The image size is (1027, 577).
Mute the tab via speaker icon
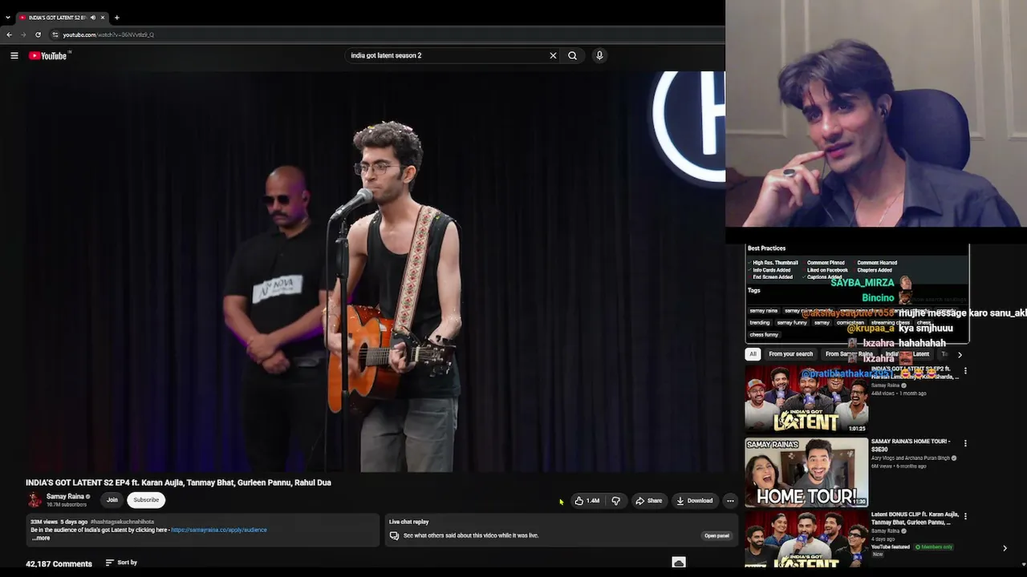[x=93, y=18]
